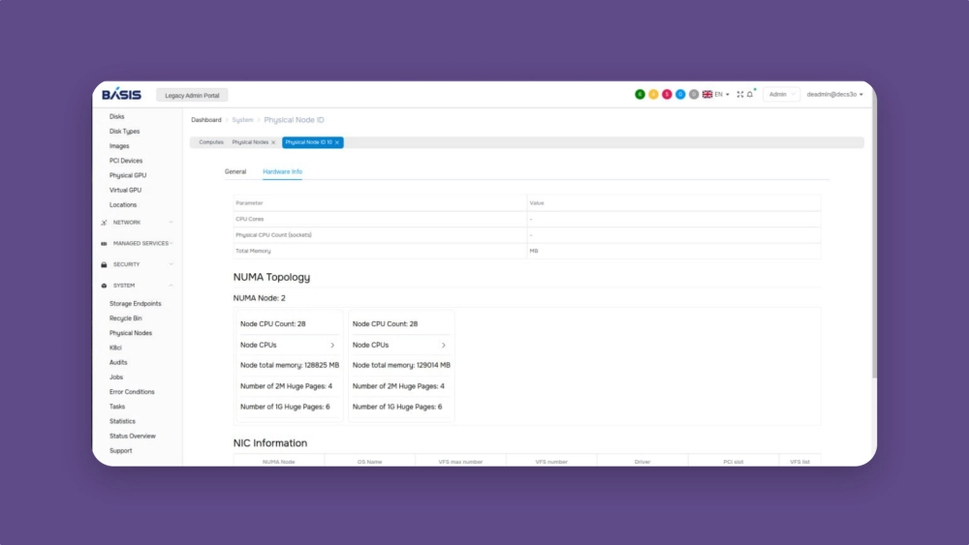Open the Legacy Admin Portal
This screenshot has width=969, height=545.
[x=192, y=95]
